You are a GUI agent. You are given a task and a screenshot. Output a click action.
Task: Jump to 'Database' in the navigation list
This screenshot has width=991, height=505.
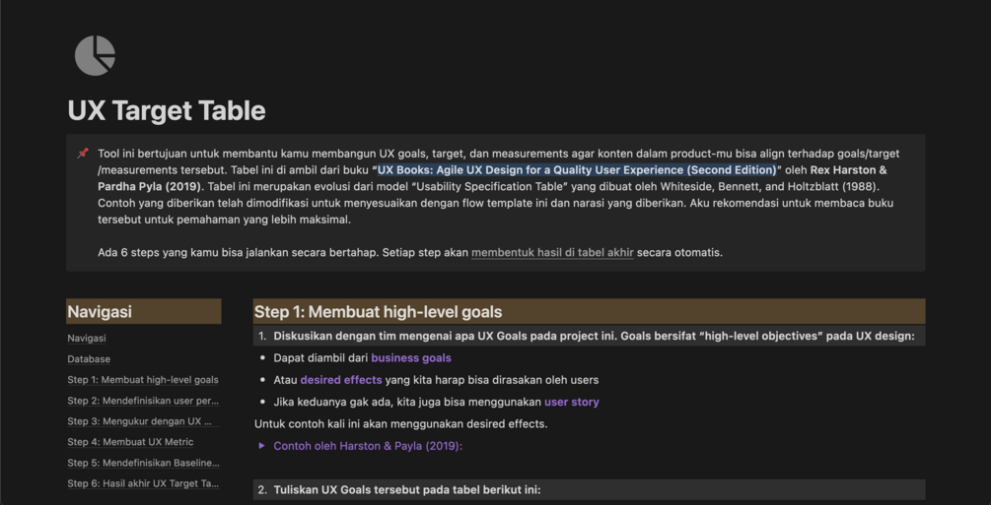[x=89, y=359]
